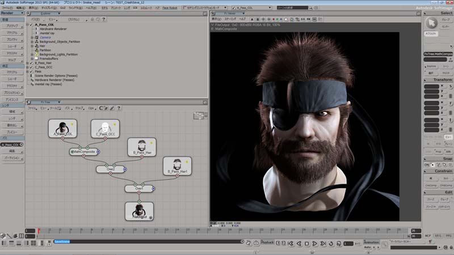The width and height of the screenshot is (454, 255).
Task: Select the four-pane grid layout icon
Action: (x=33, y=243)
